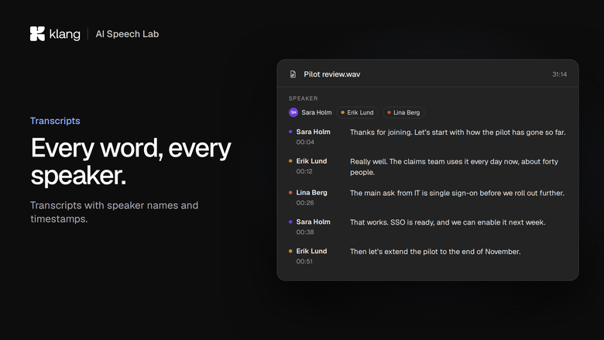This screenshot has width=604, height=340.
Task: Select the 'That works. SSO is ready' line
Action: (448, 222)
